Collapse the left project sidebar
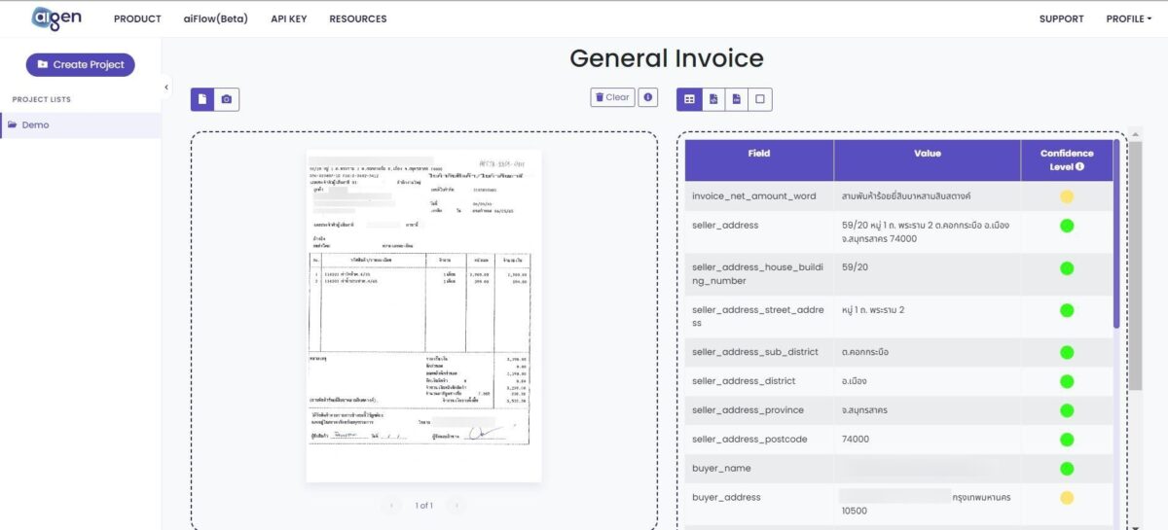Viewport: 1168px width, 530px height. (165, 88)
